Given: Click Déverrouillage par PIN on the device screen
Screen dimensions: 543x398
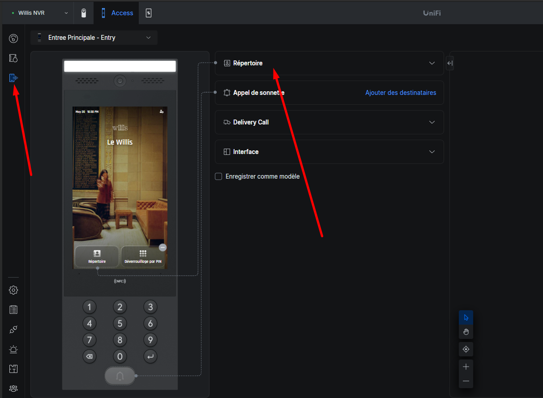Looking at the screenshot, I should 143,257.
